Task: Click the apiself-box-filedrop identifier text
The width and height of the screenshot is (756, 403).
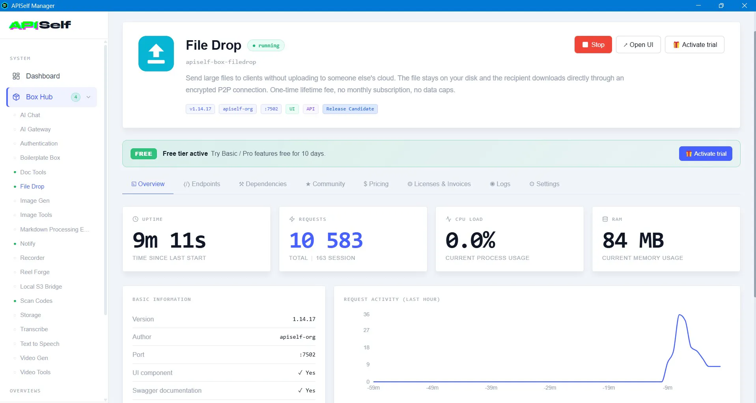Action: [221, 62]
